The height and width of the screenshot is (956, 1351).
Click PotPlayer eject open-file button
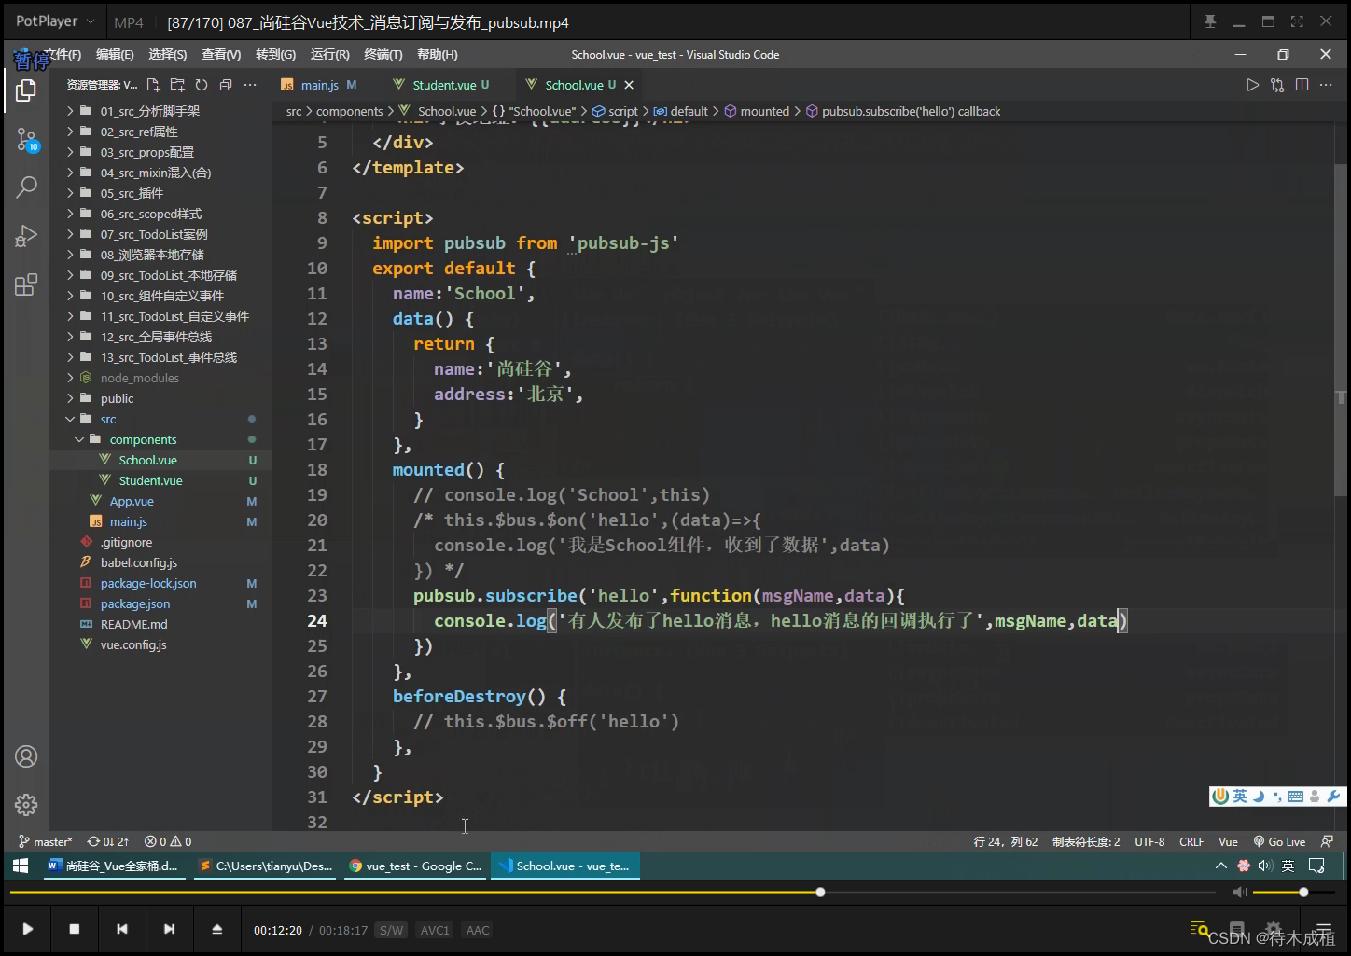tap(216, 929)
